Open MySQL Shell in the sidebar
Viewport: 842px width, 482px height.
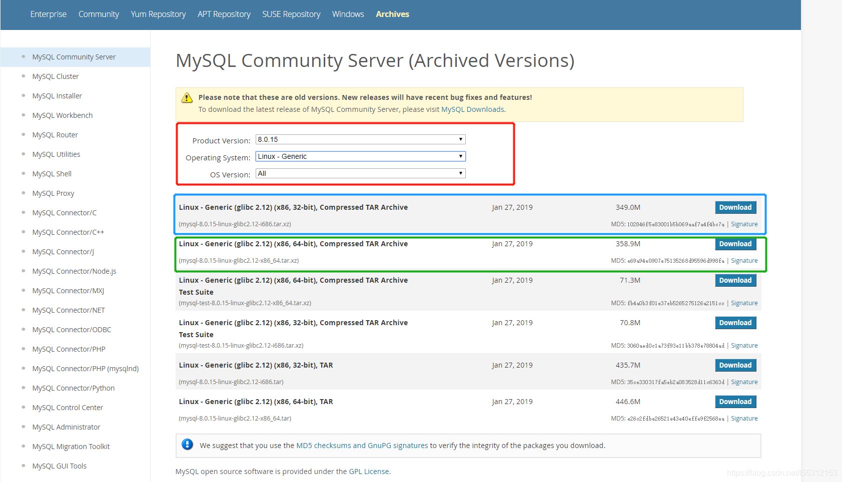click(52, 174)
